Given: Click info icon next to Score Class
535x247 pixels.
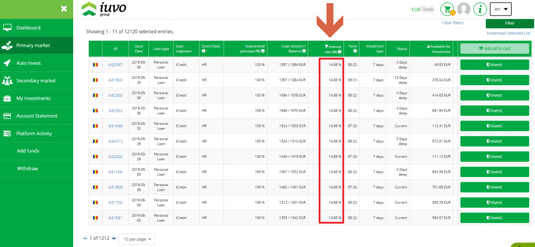Looking at the screenshot, I should pyautogui.click(x=204, y=52).
